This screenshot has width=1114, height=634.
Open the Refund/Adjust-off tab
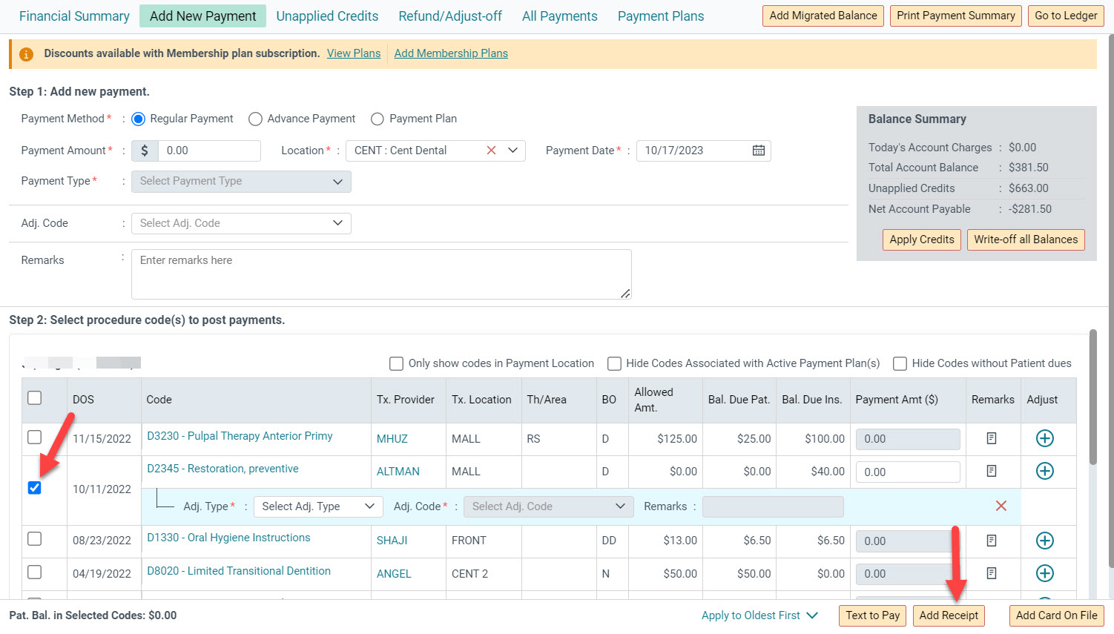(x=450, y=16)
